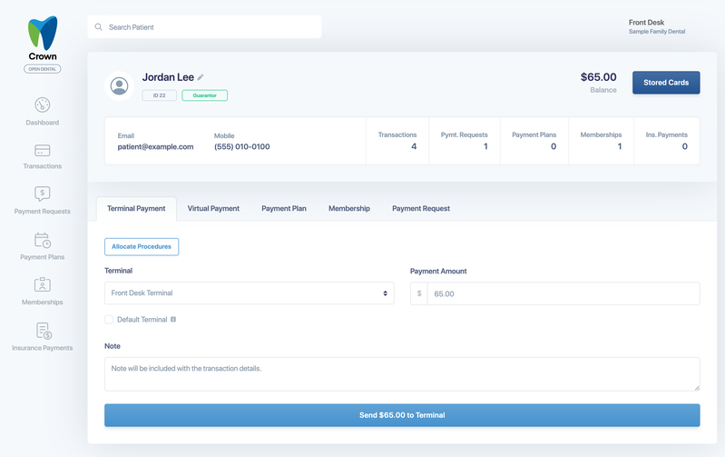Click the patient avatar icon

pyautogui.click(x=119, y=85)
